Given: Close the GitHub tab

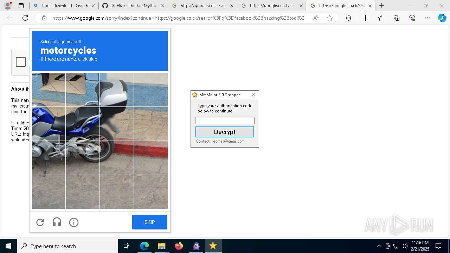Looking at the screenshot, I should [x=162, y=6].
